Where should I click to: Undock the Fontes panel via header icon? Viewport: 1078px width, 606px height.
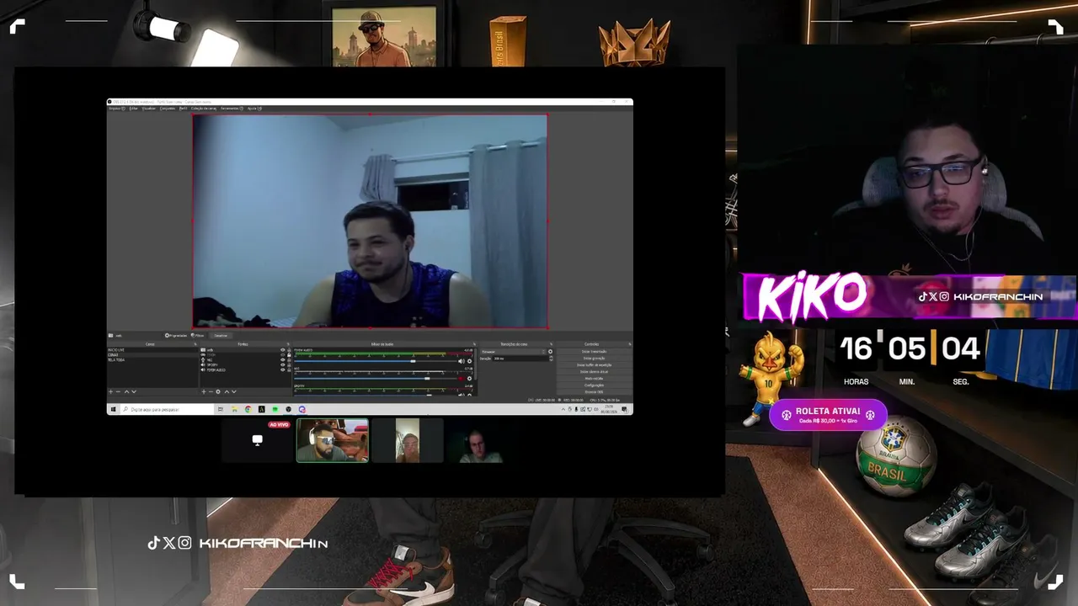click(x=288, y=344)
